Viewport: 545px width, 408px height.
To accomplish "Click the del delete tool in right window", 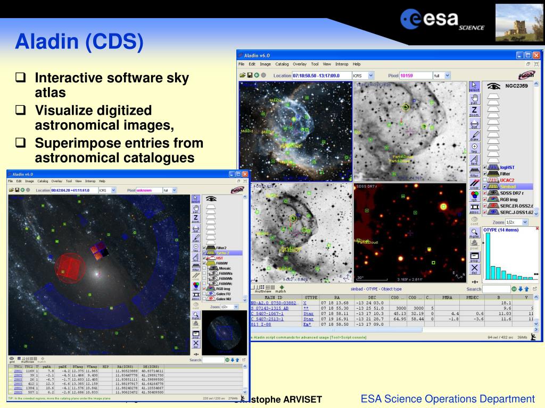I will pos(474,269).
